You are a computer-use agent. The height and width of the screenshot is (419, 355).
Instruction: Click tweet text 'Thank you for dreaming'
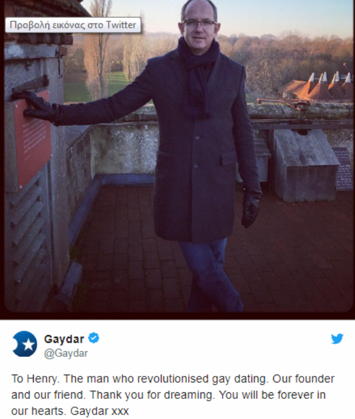click(153, 395)
